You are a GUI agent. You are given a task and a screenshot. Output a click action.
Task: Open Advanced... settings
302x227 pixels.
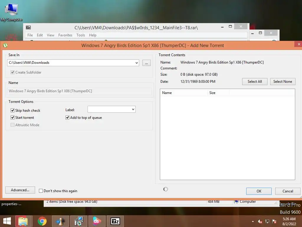[20, 190]
